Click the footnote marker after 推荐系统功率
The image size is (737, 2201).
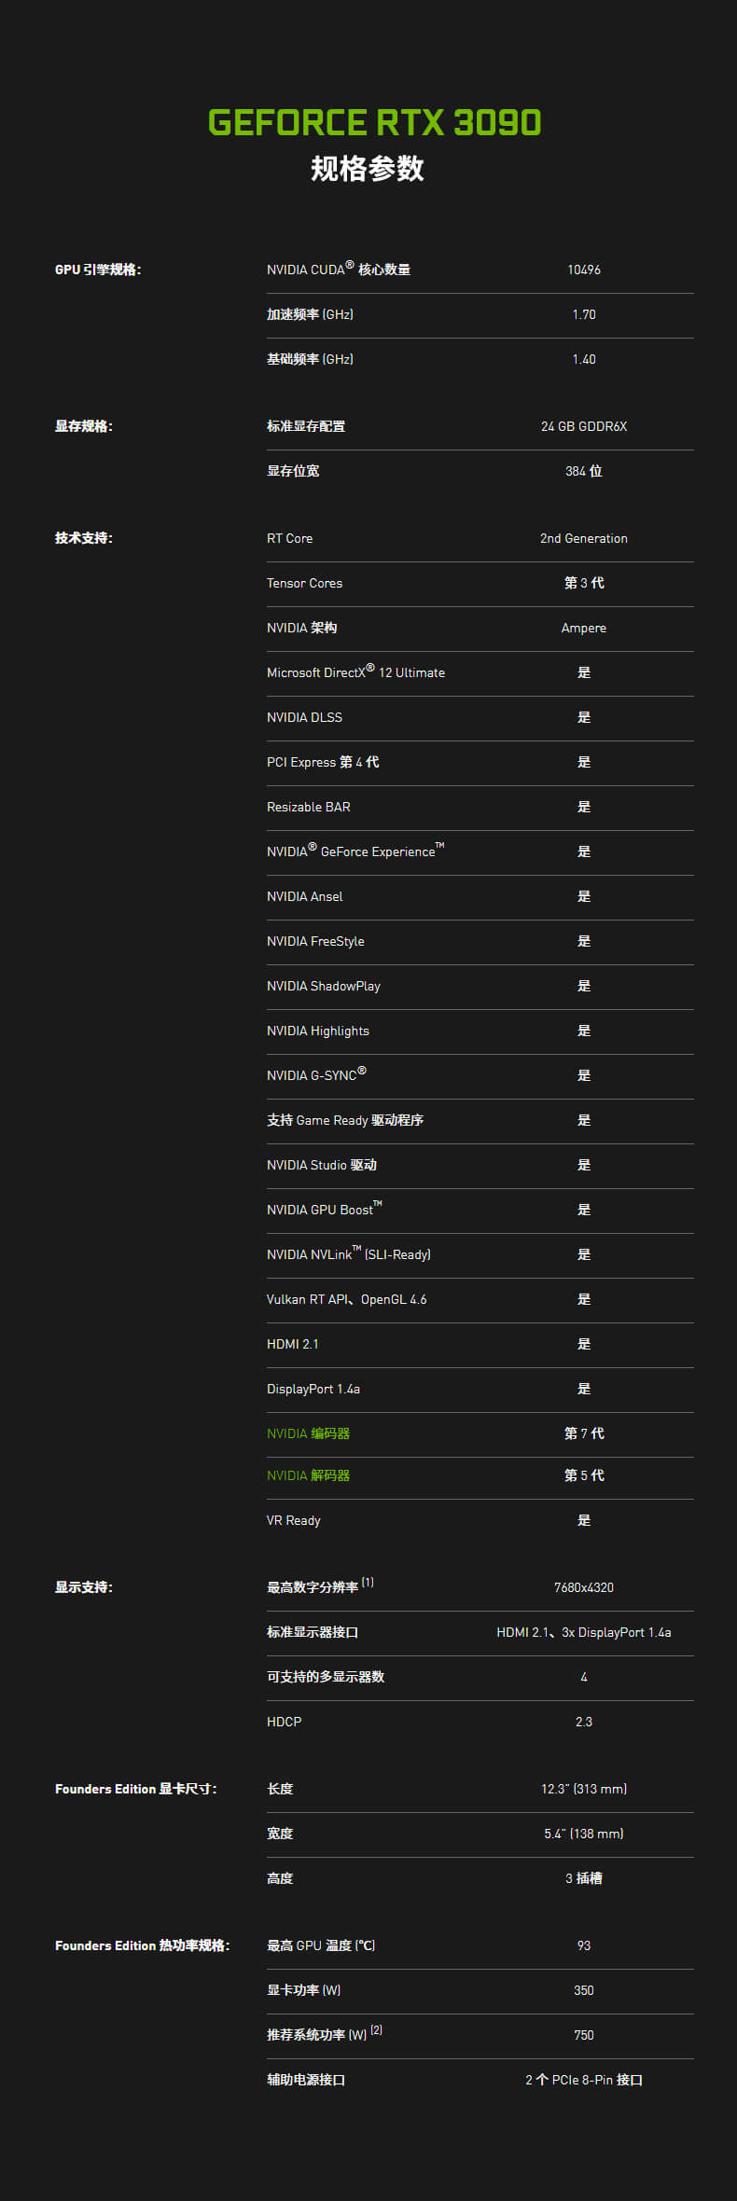(x=376, y=2030)
